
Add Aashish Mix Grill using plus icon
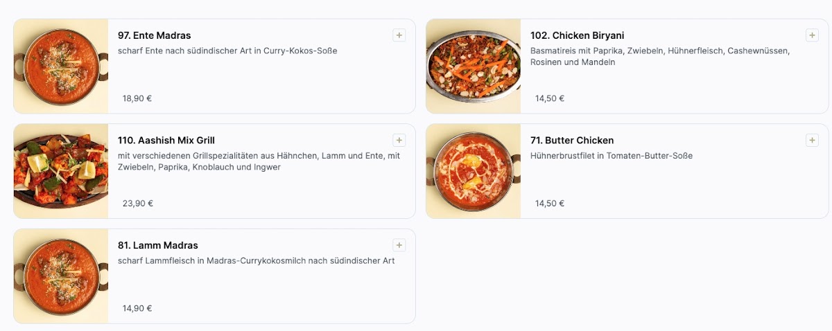point(399,140)
